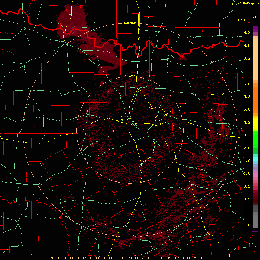Select the 100 NMI range ring label

130,23
